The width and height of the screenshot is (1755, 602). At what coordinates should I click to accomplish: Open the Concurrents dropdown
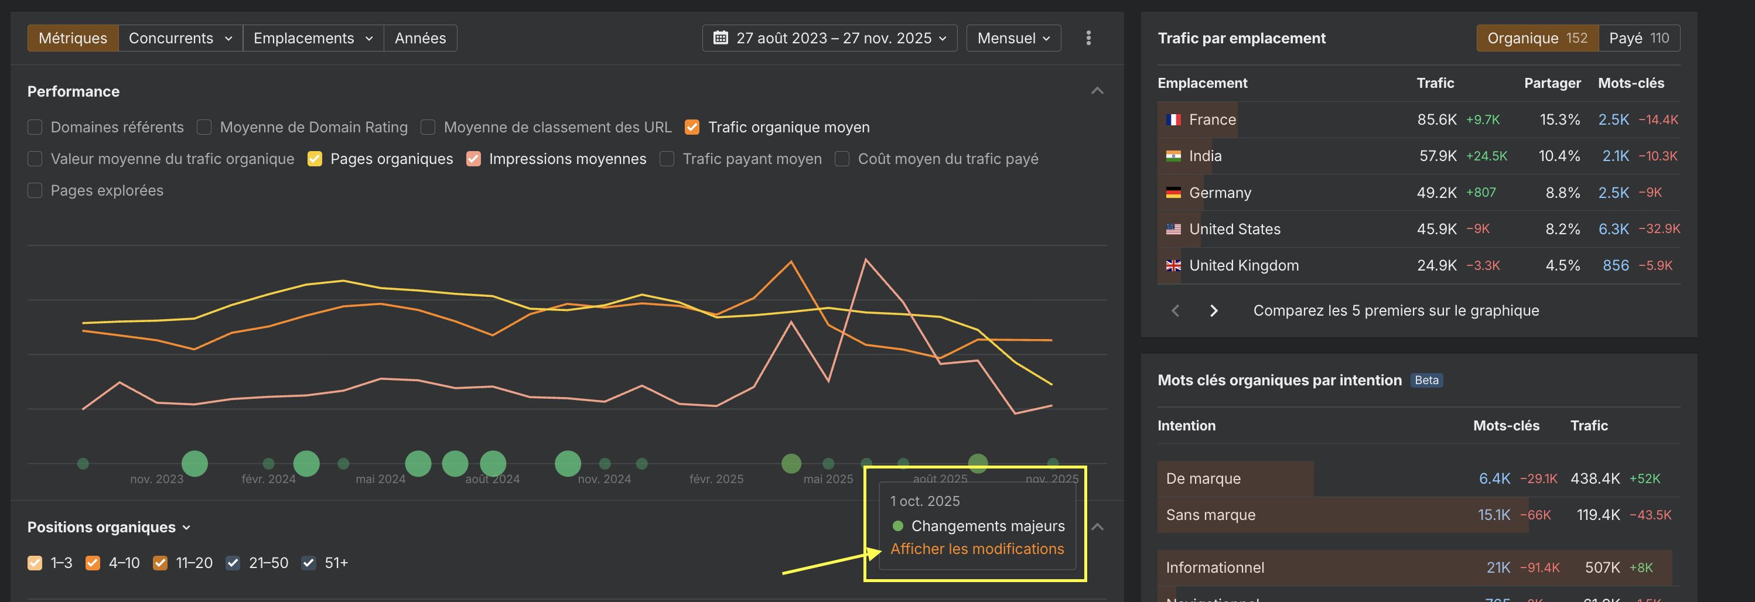pos(180,38)
